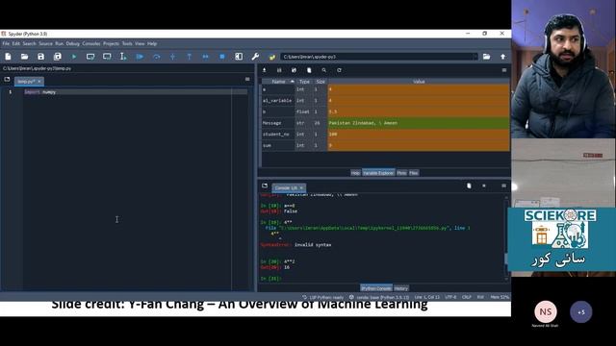This screenshot has width=616, height=346.
Task: Open file using the toolbar folder icon
Action: pos(24,57)
